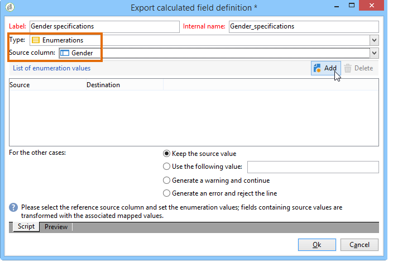Click the Add enumeration value button
393x266 pixels.
tap(325, 68)
